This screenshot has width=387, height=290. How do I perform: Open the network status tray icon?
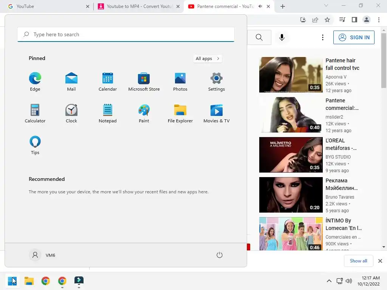pos(340,281)
